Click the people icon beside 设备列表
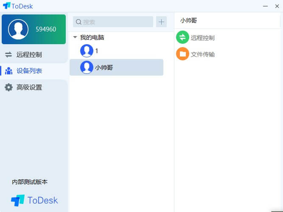Screen dimensions: 283x212 click(8, 71)
